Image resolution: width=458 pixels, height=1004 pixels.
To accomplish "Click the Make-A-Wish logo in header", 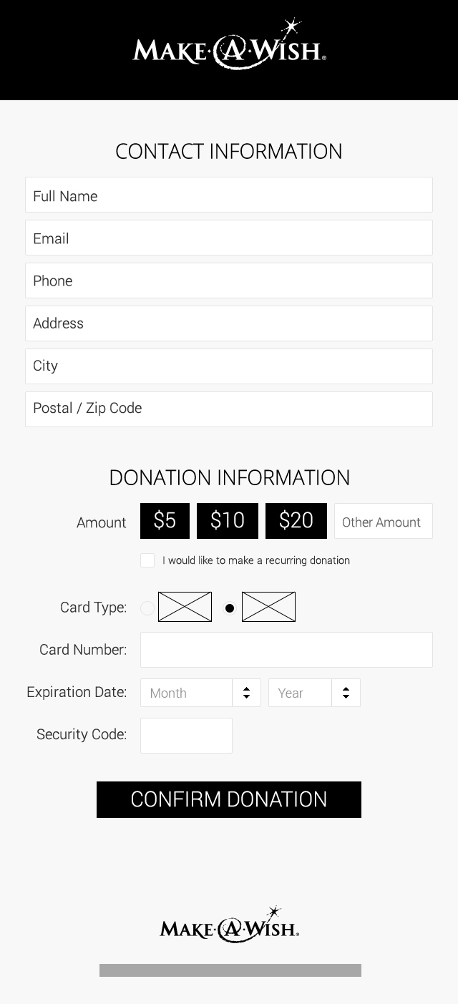I will click(229, 45).
